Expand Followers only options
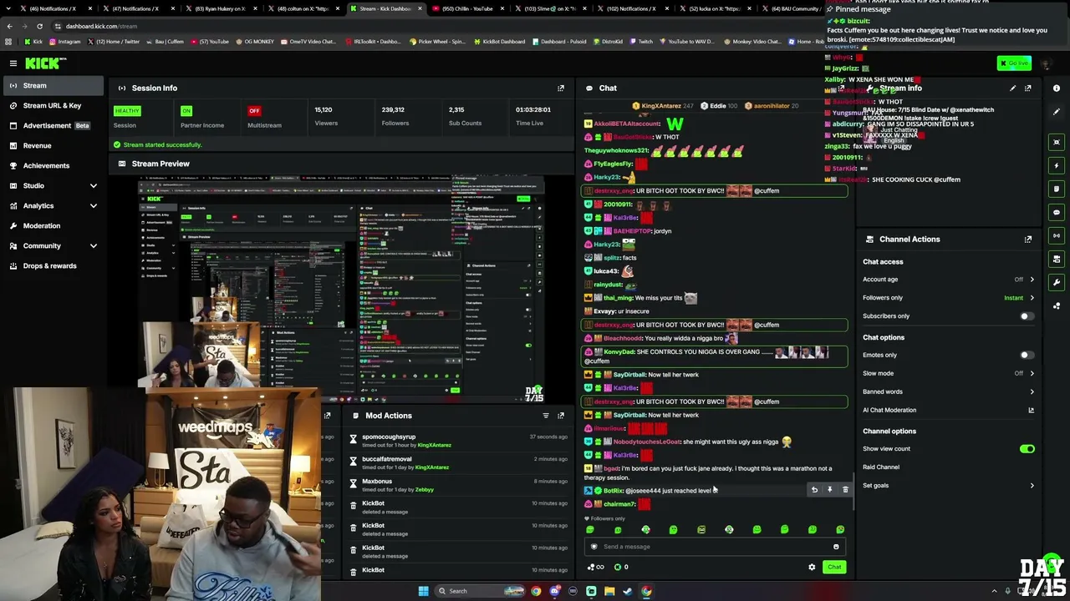This screenshot has height=601, width=1070. click(x=1032, y=298)
